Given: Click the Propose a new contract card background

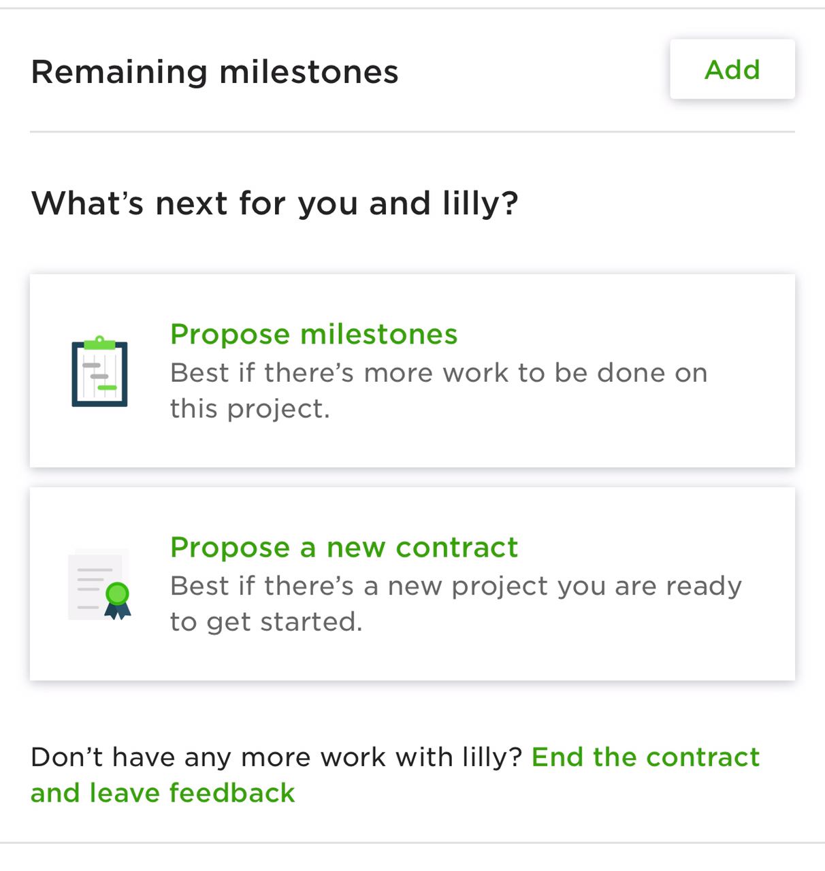Looking at the screenshot, I should pos(413,584).
